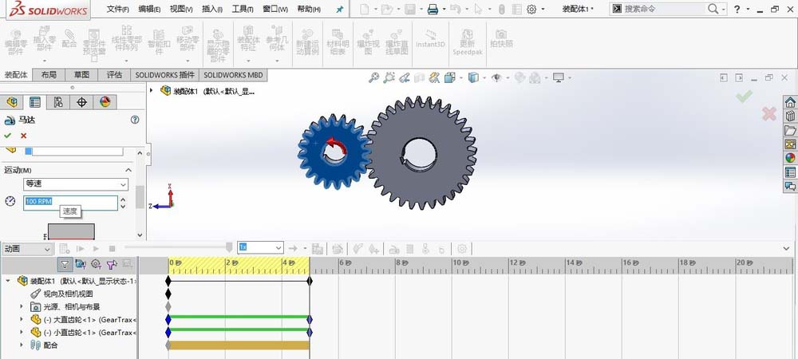Screen dimensions: 798x359
Task: Open the DisplayManager color ball tab
Action: point(105,102)
